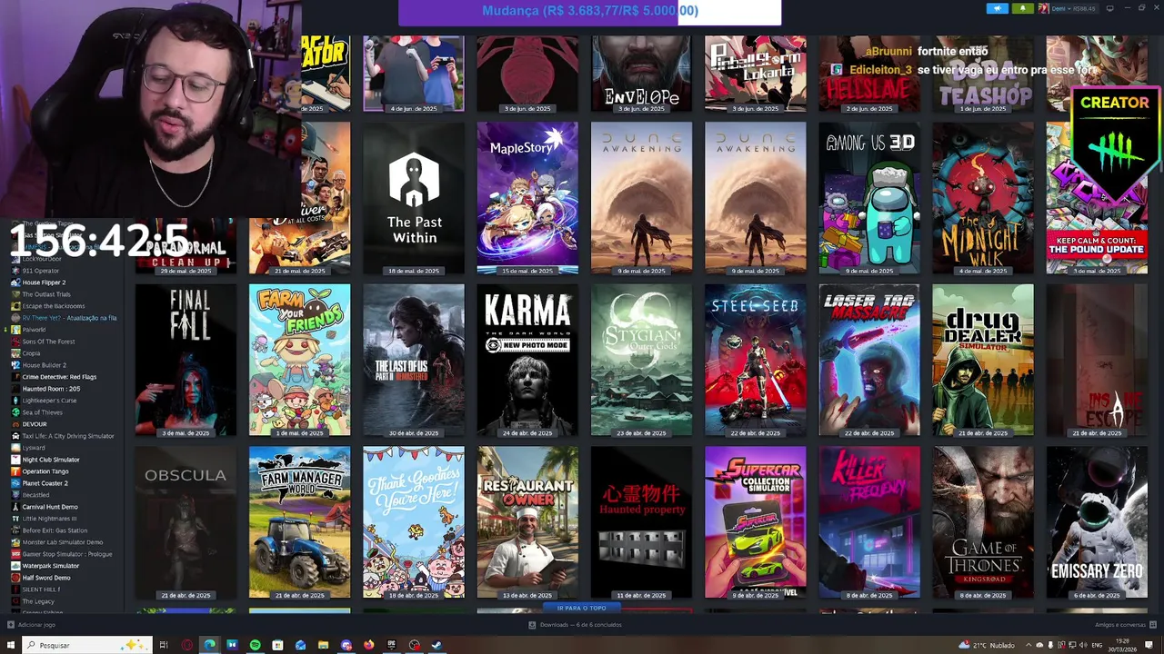Open Killer Frequency game cover
Image resolution: width=1164 pixels, height=654 pixels.
tap(869, 522)
